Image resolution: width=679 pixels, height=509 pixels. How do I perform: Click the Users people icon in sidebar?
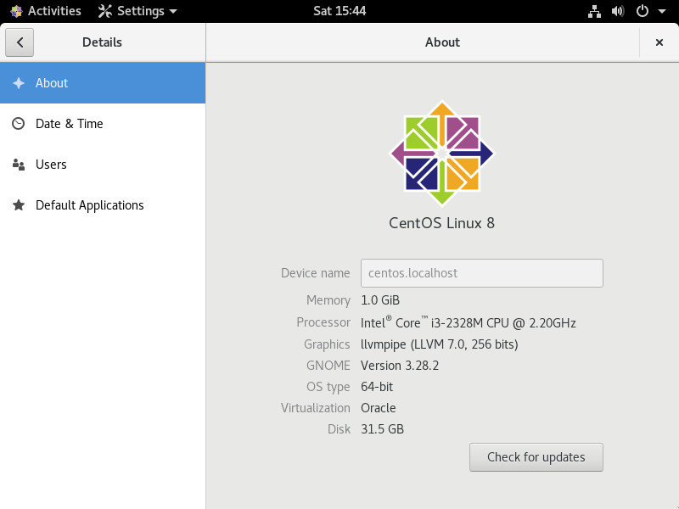(x=19, y=165)
